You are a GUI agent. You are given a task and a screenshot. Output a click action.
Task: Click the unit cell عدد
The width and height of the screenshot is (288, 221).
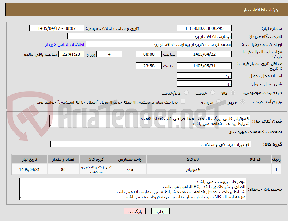pos(130,170)
